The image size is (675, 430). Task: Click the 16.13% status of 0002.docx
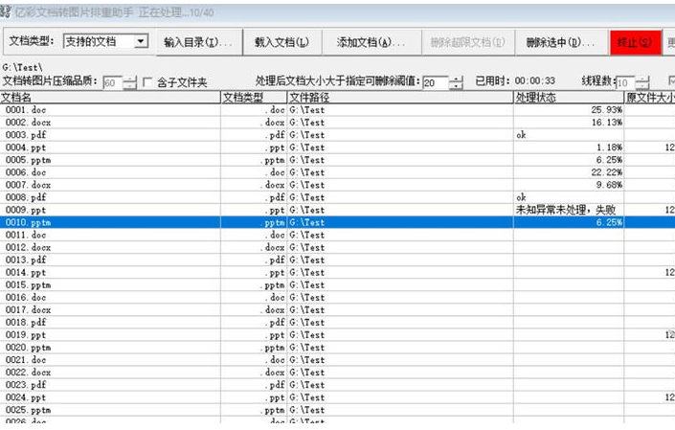[607, 123]
